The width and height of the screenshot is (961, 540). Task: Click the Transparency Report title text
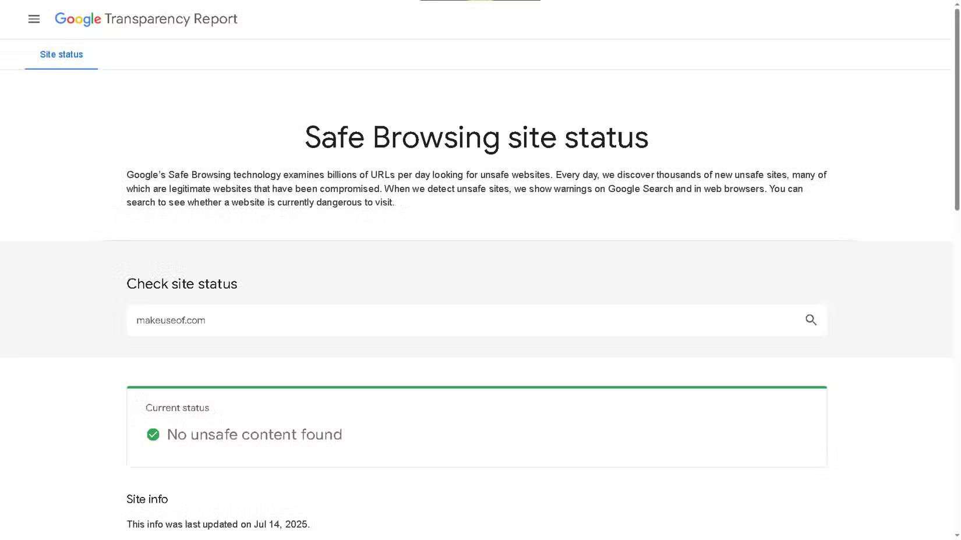(171, 19)
